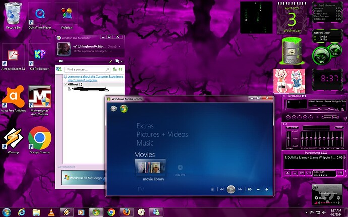The height and width of the screenshot is (217, 348).
Task: Open the Recycle Bin desktop icon
Action: coord(13,16)
